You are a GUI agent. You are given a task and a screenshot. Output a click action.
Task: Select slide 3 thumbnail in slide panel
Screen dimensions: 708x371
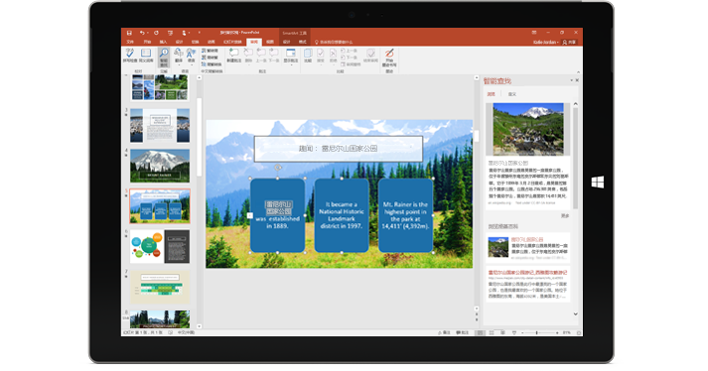pyautogui.click(x=160, y=125)
